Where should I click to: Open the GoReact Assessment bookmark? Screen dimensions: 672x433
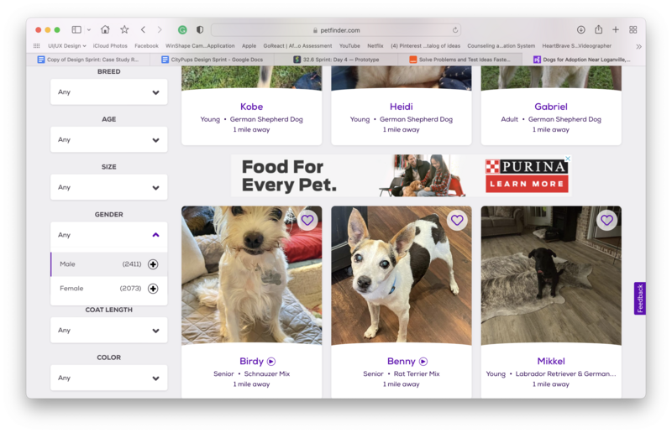(x=297, y=46)
